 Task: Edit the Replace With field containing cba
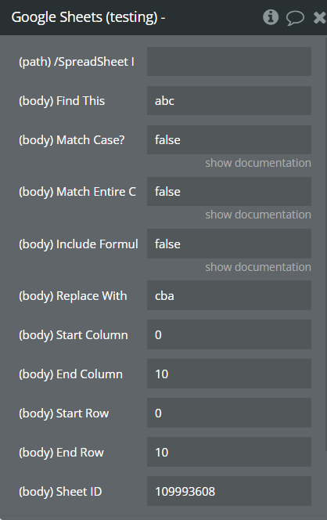(229, 295)
